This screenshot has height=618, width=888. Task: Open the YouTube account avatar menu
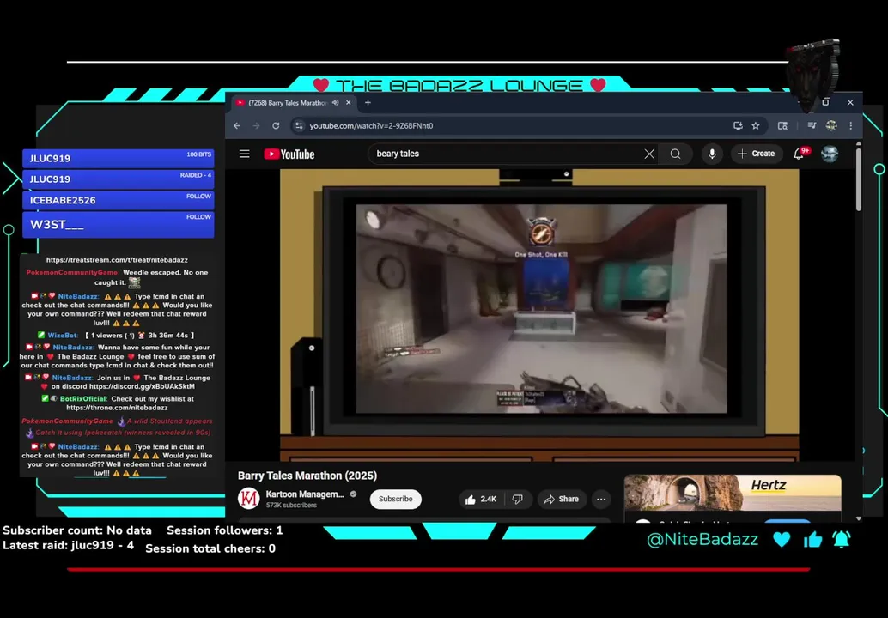(x=830, y=154)
